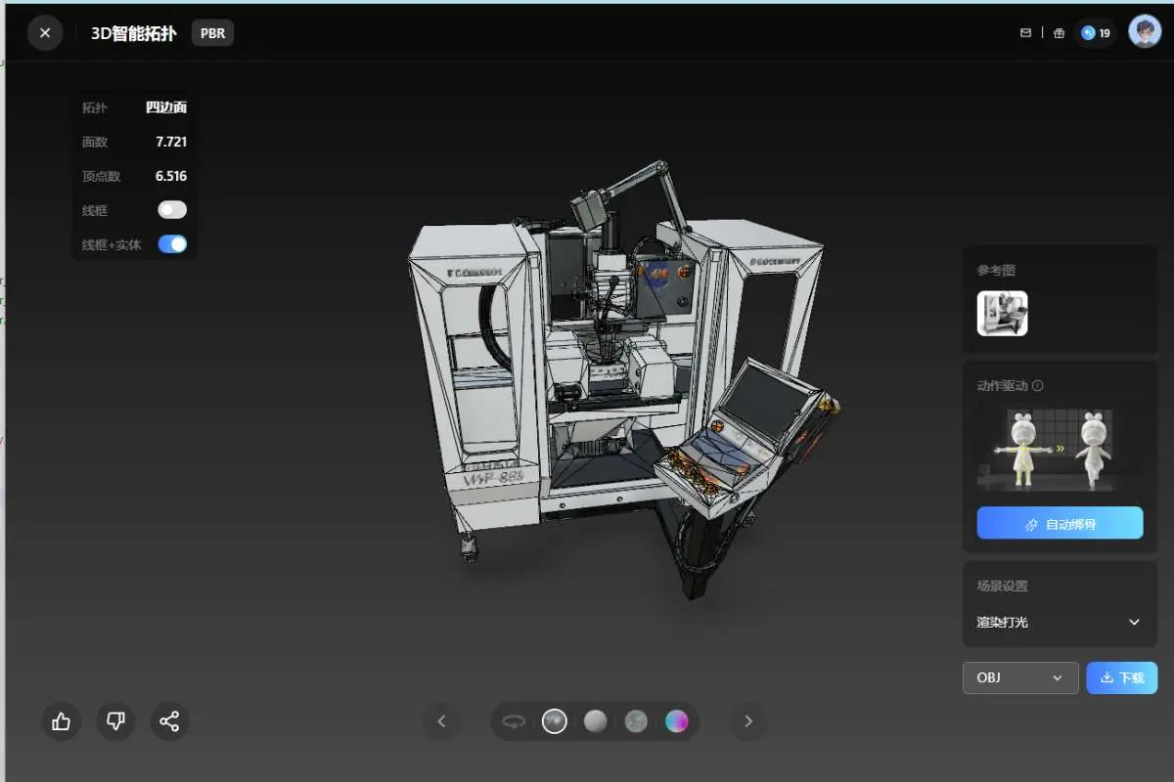
Task: Go to next model with right arrow
Action: click(748, 721)
